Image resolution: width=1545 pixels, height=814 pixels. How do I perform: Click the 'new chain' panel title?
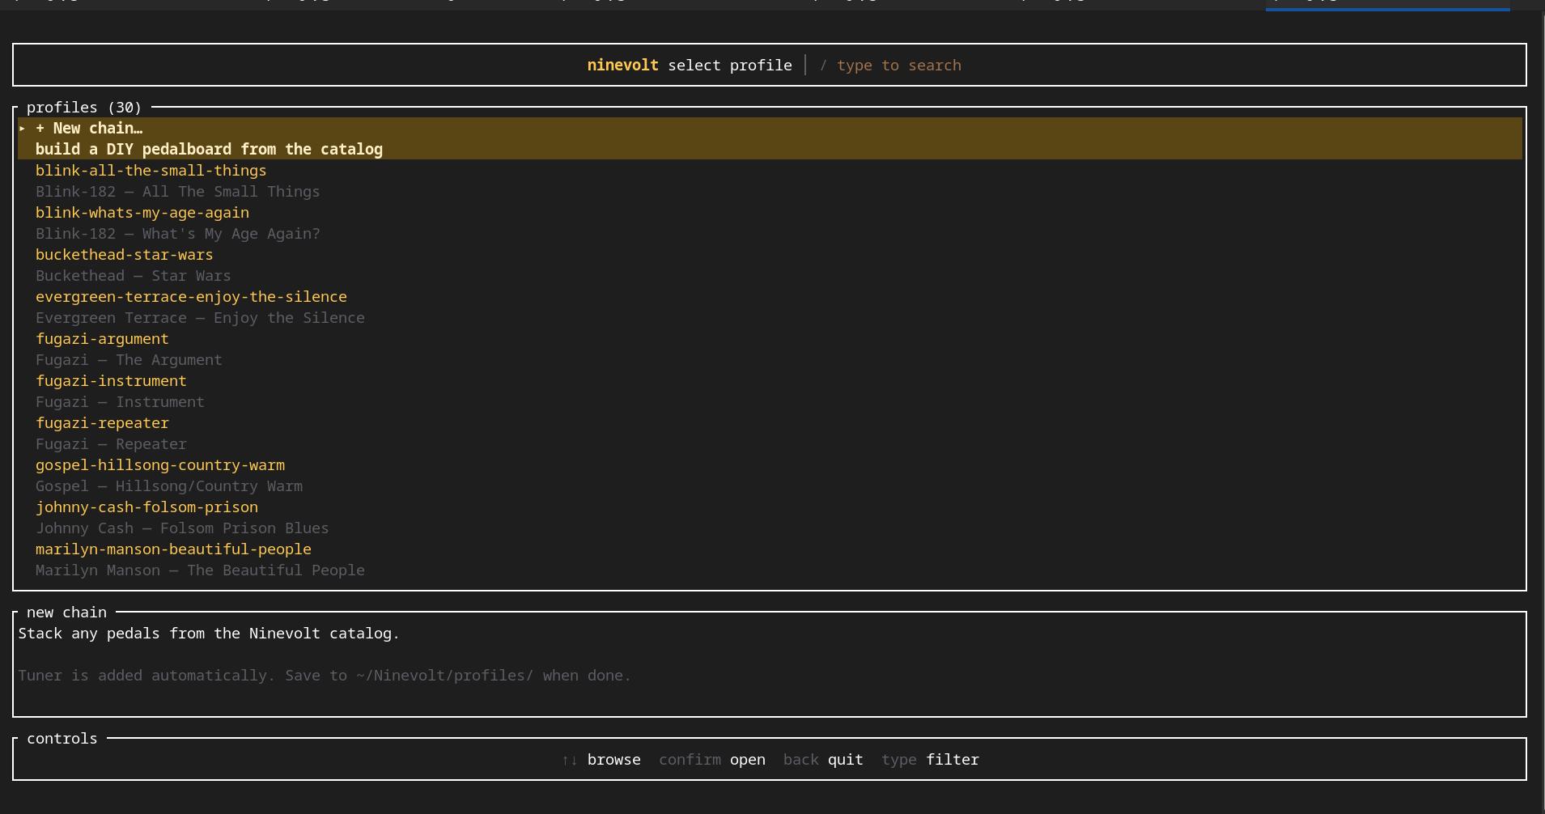tap(66, 612)
